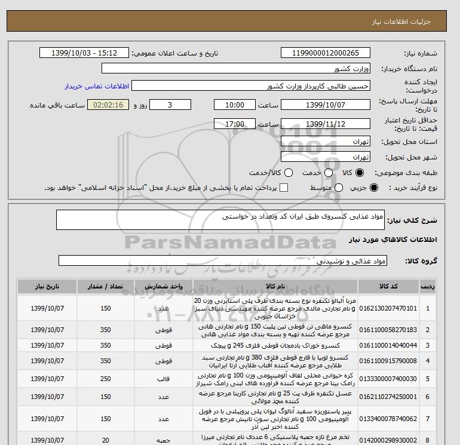Click the delivery city field تهران
Image resolution: width=460 pixels, height=445 pixels.
pos(326,157)
